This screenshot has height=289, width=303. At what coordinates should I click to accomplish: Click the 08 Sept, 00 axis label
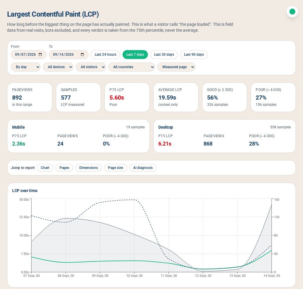66,276
